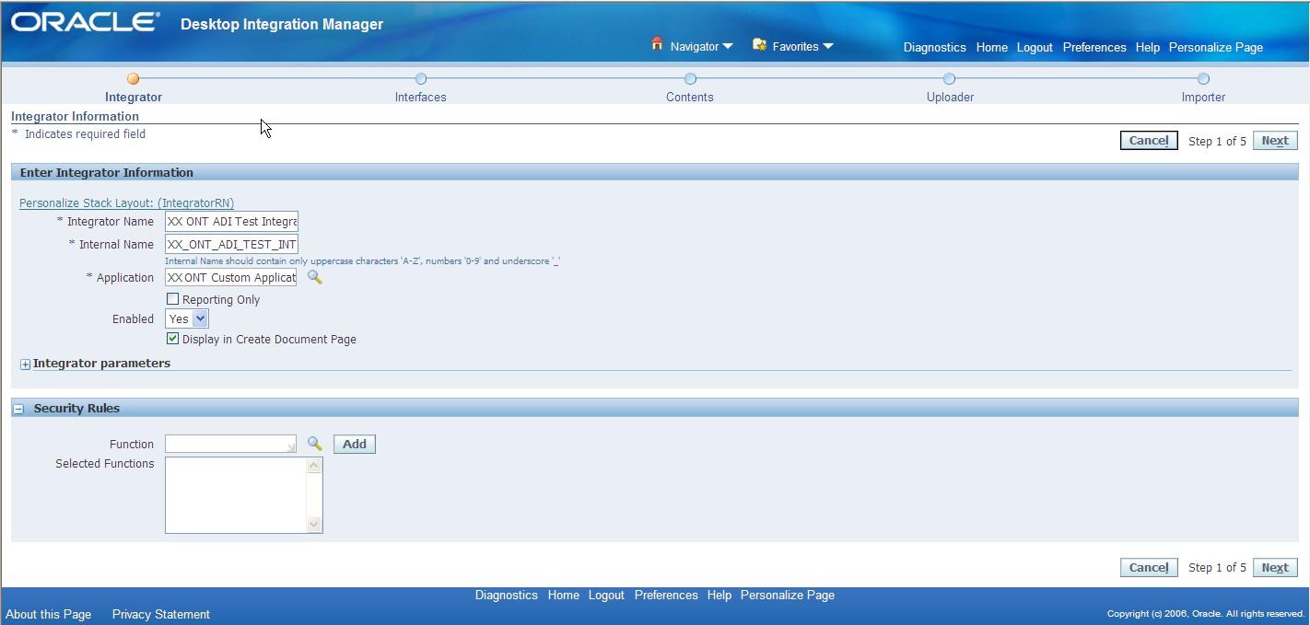Click the Importer step circle
1310x625 pixels.
point(1203,79)
